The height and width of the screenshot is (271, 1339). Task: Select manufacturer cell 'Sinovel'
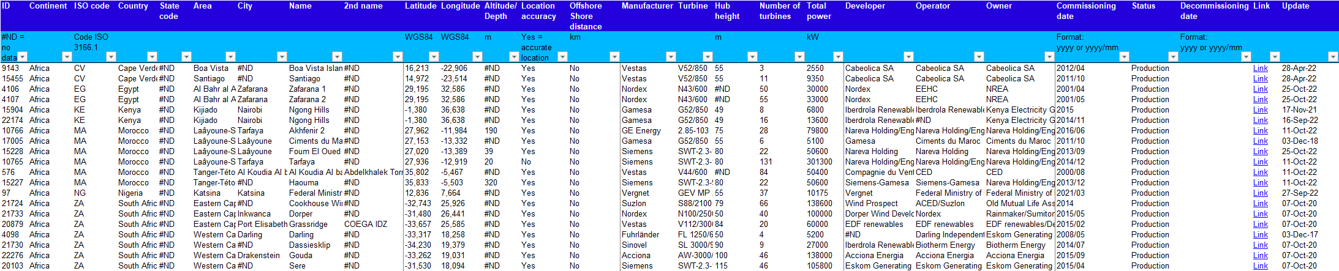tap(648, 245)
